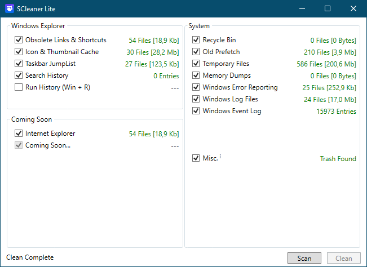Toggle the Recycle Bin checkbox
367x267 pixels.
(196, 40)
